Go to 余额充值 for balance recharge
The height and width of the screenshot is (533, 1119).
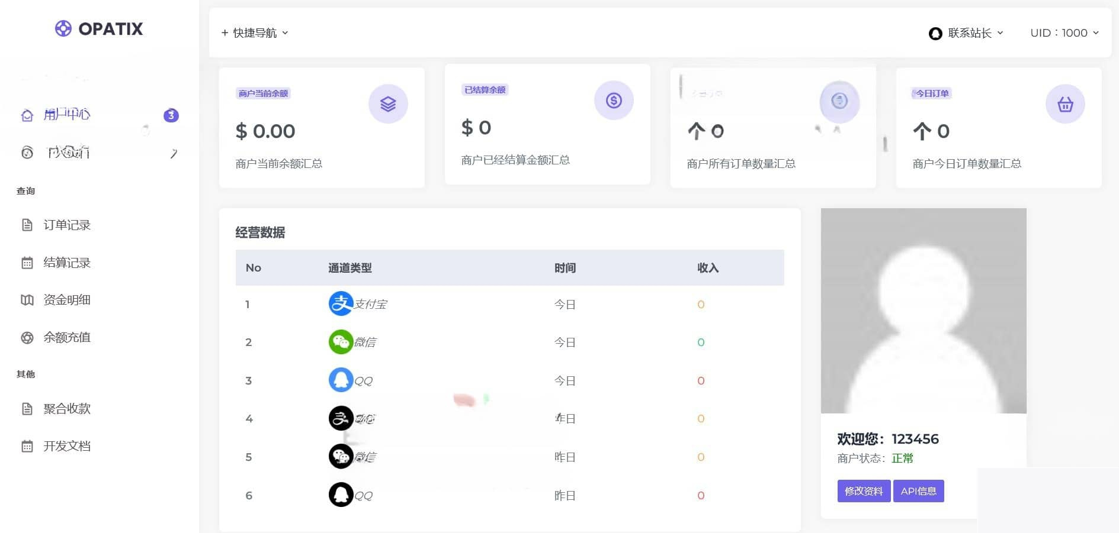pyautogui.click(x=66, y=337)
